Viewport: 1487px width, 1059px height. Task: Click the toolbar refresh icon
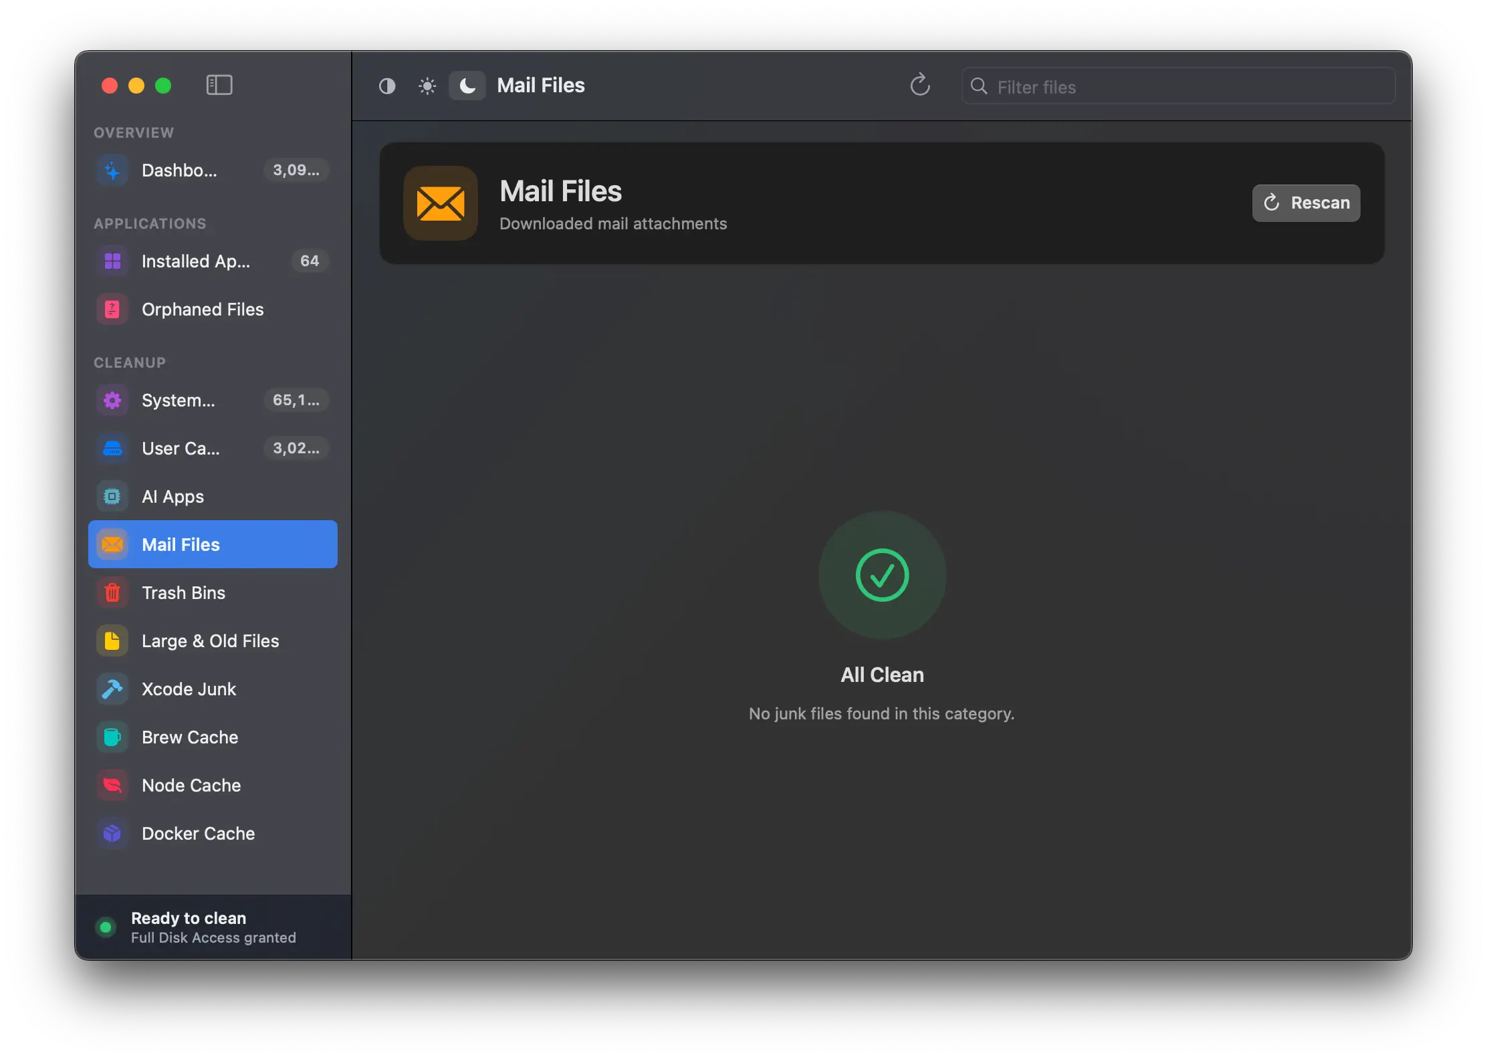(x=920, y=85)
